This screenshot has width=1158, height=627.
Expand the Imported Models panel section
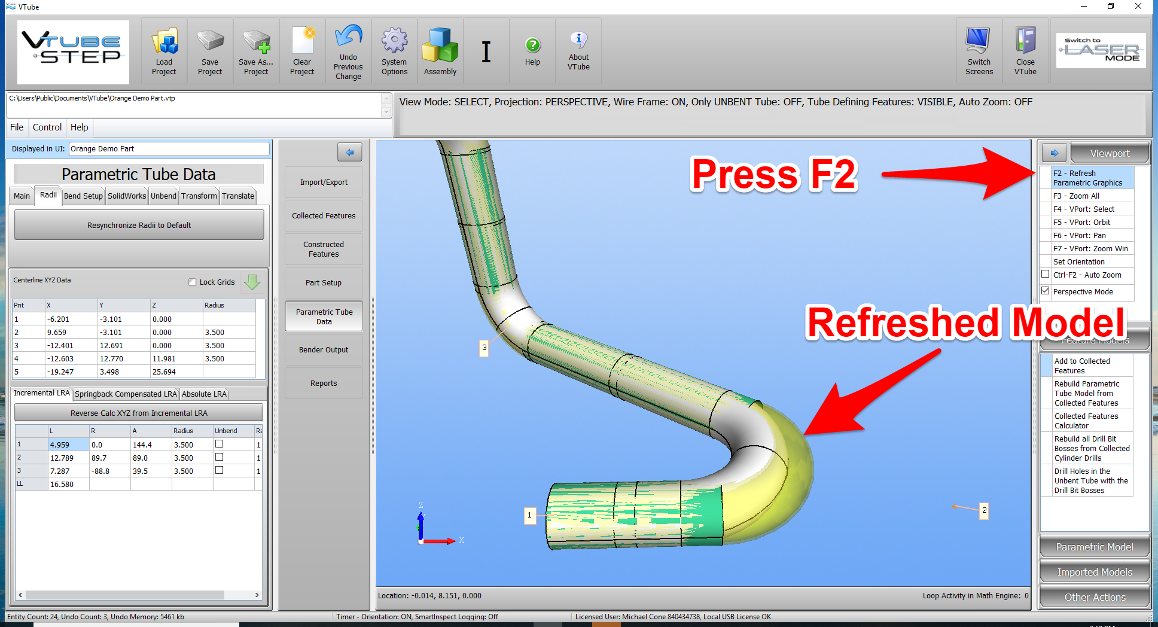(1094, 572)
